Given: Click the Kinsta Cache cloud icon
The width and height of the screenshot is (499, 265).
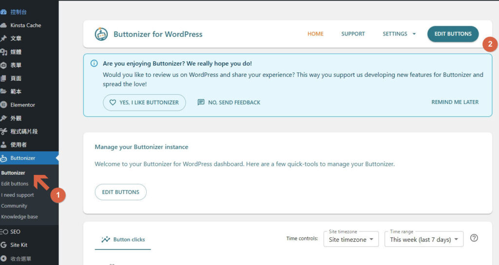Looking at the screenshot, I should tap(4, 25).
